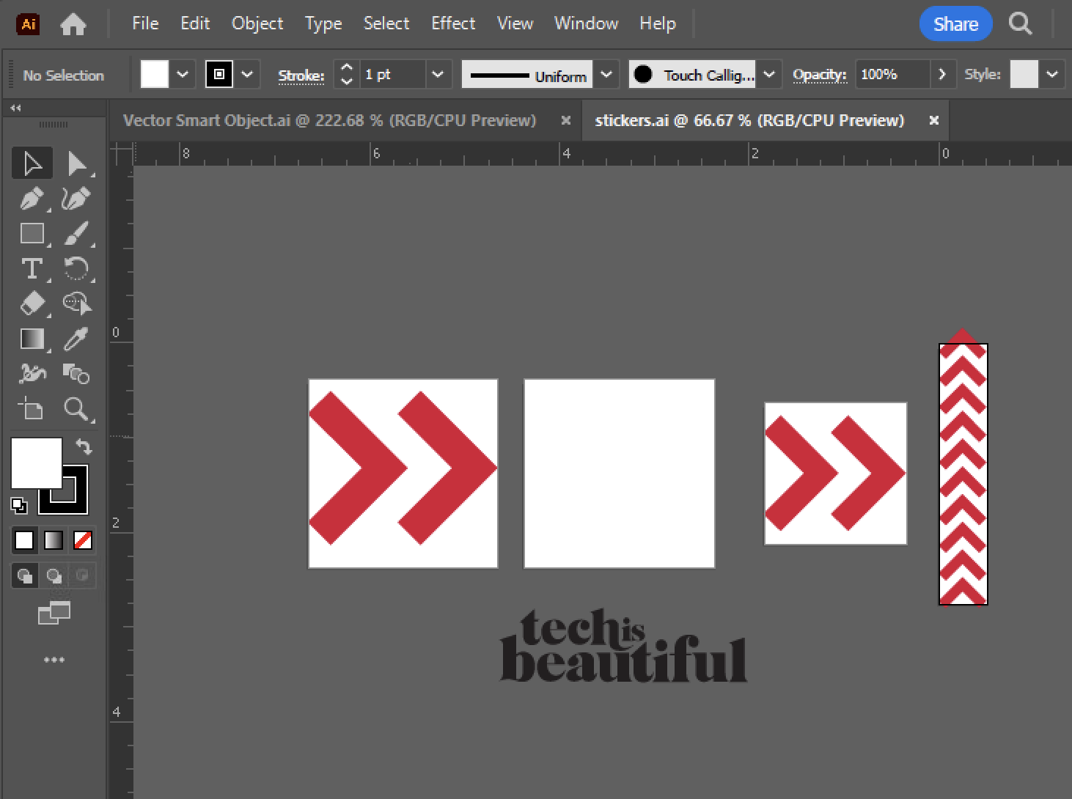Select the Eraser tool
Screen dimensions: 1072x799
(32, 303)
